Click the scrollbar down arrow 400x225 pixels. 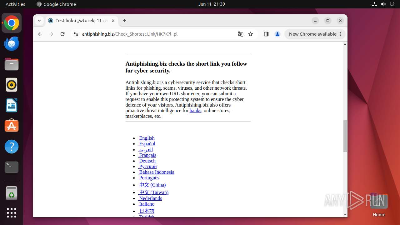[x=345, y=215]
